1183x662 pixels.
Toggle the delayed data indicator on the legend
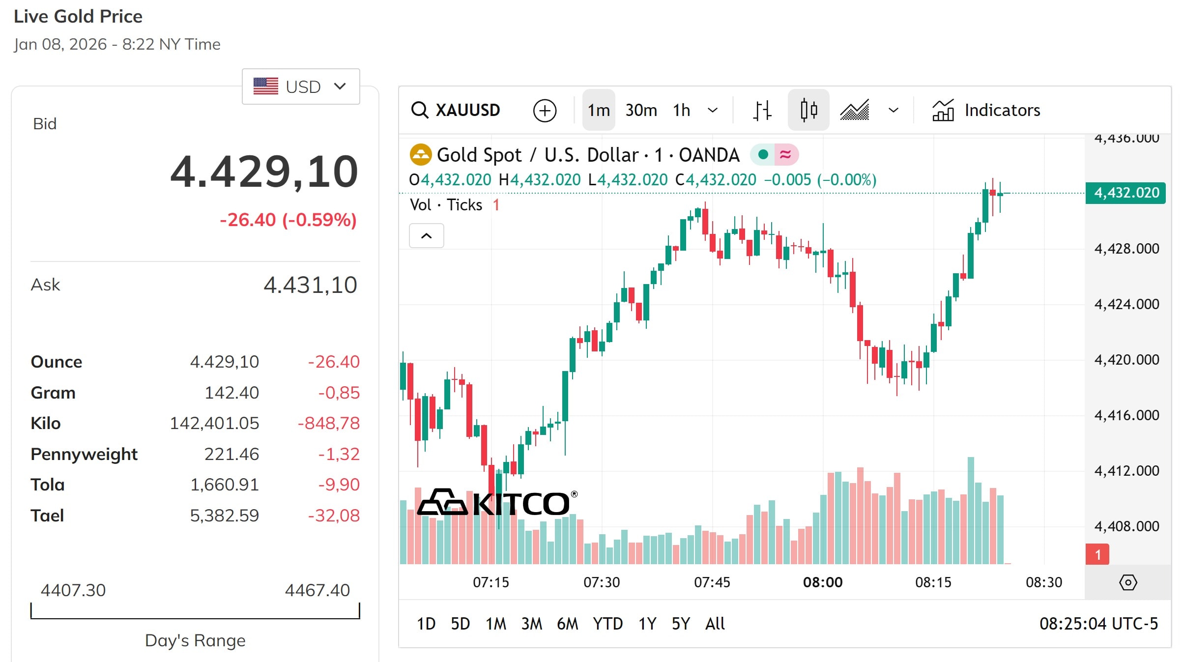pyautogui.click(x=785, y=154)
